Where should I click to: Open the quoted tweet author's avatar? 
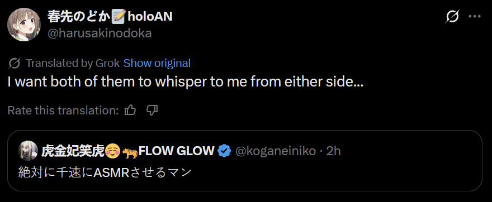(29, 151)
